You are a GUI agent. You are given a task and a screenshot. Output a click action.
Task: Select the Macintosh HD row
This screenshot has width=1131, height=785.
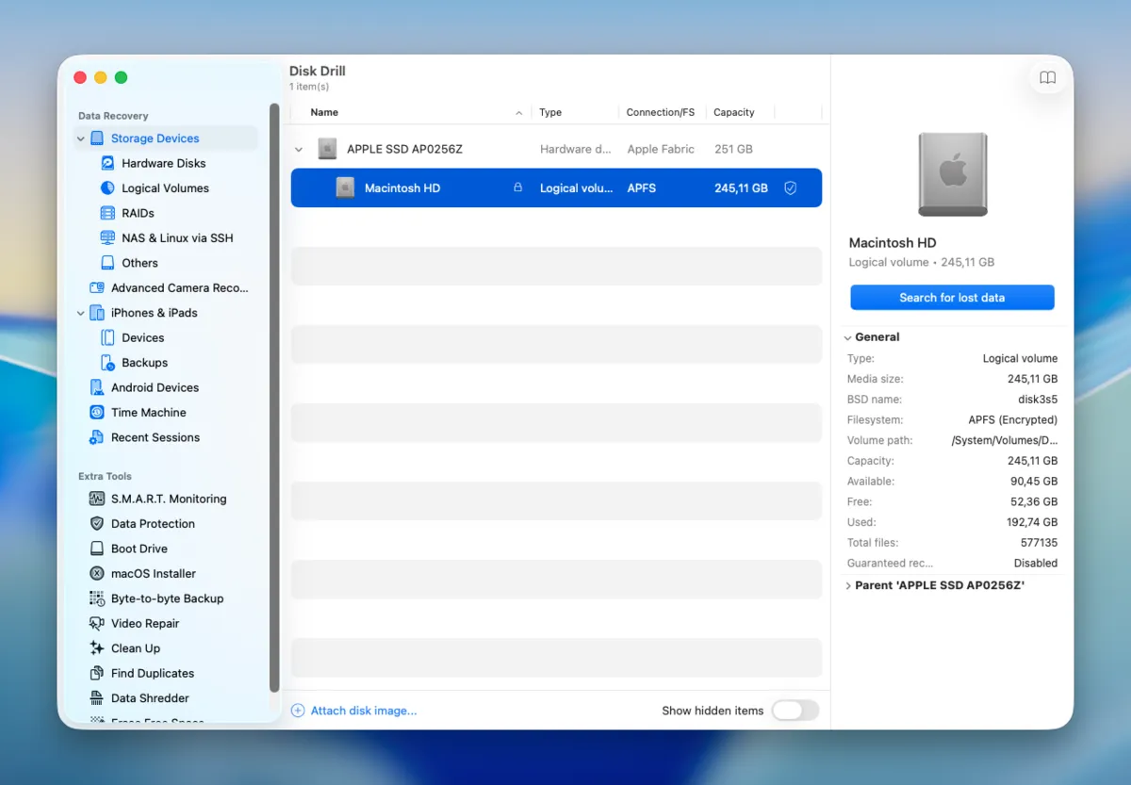[x=556, y=188]
